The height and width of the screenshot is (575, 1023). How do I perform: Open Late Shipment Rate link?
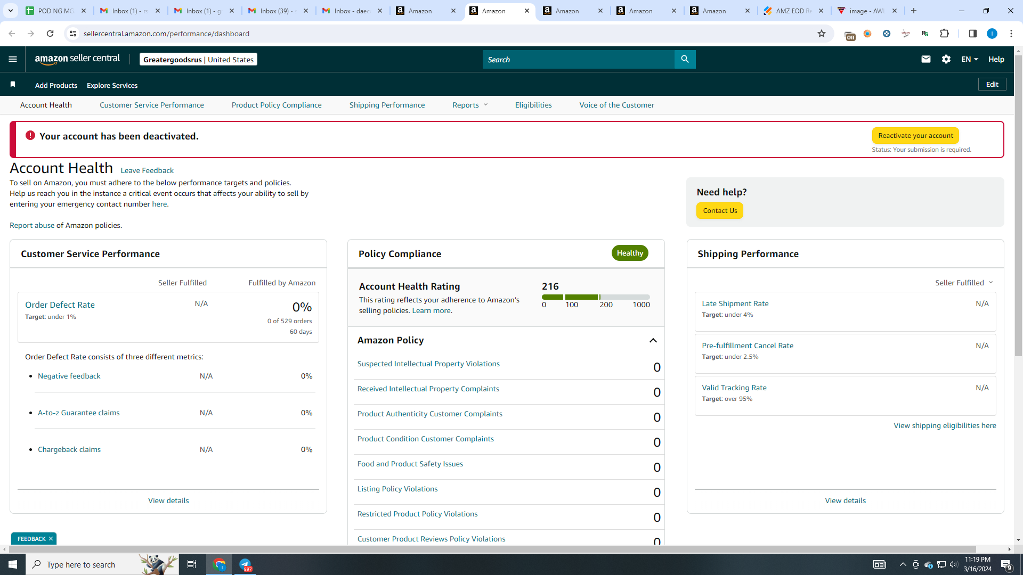tap(735, 303)
